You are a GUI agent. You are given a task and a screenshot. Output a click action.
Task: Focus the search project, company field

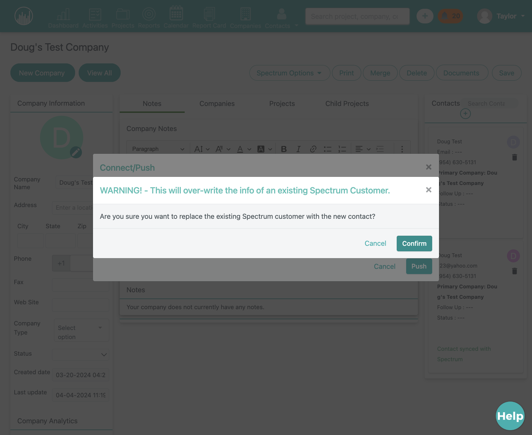[357, 16]
